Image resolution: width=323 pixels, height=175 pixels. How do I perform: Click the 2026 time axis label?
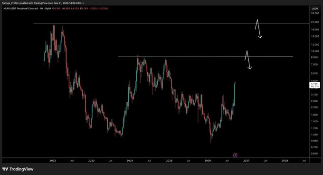point(208,161)
